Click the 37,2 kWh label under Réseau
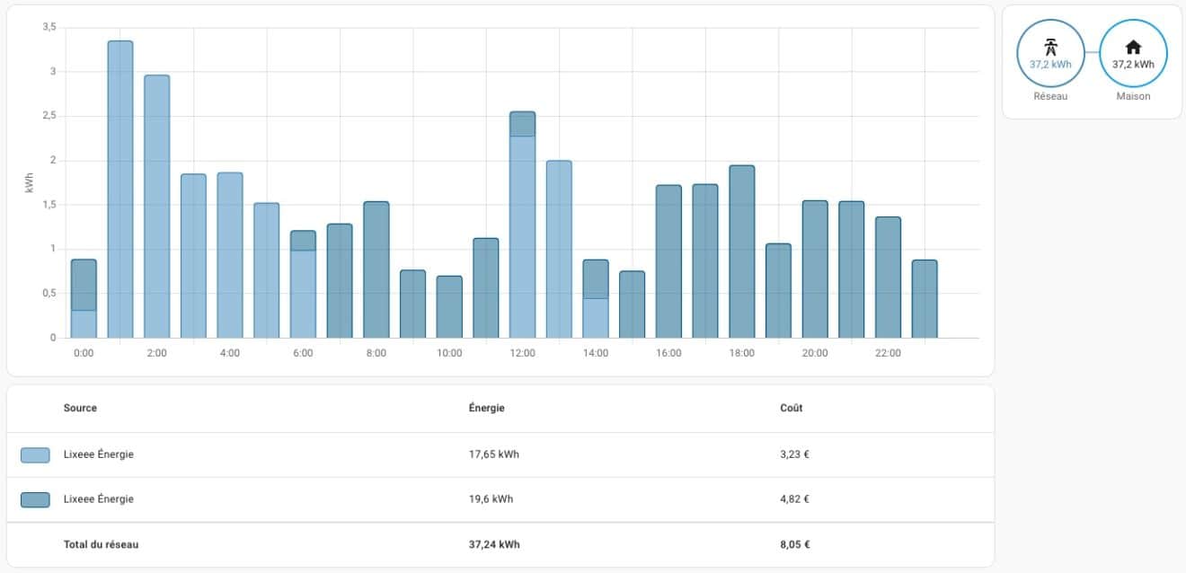This screenshot has width=1186, height=573. [1049, 64]
